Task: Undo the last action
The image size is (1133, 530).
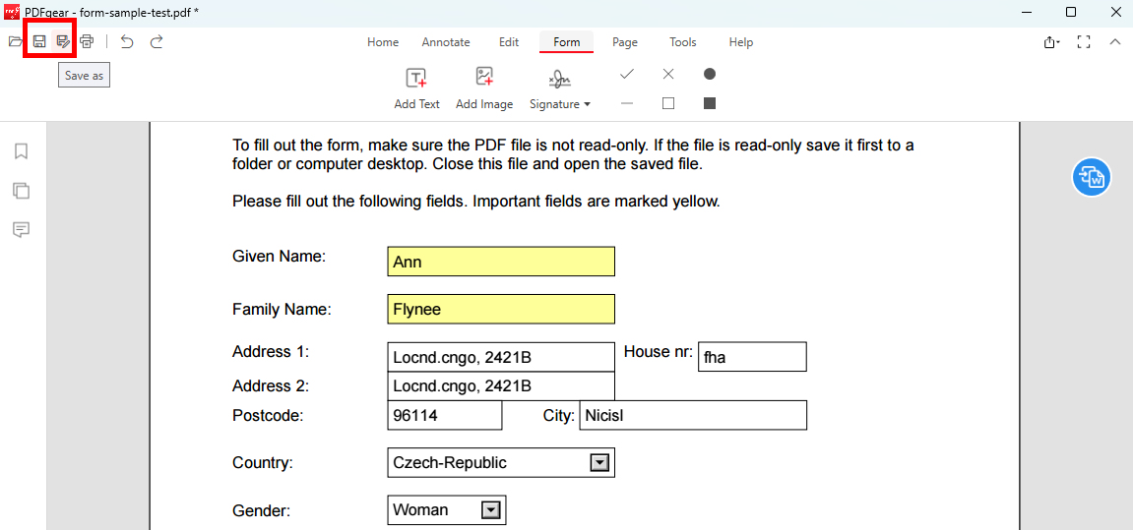Action: pyautogui.click(x=127, y=42)
